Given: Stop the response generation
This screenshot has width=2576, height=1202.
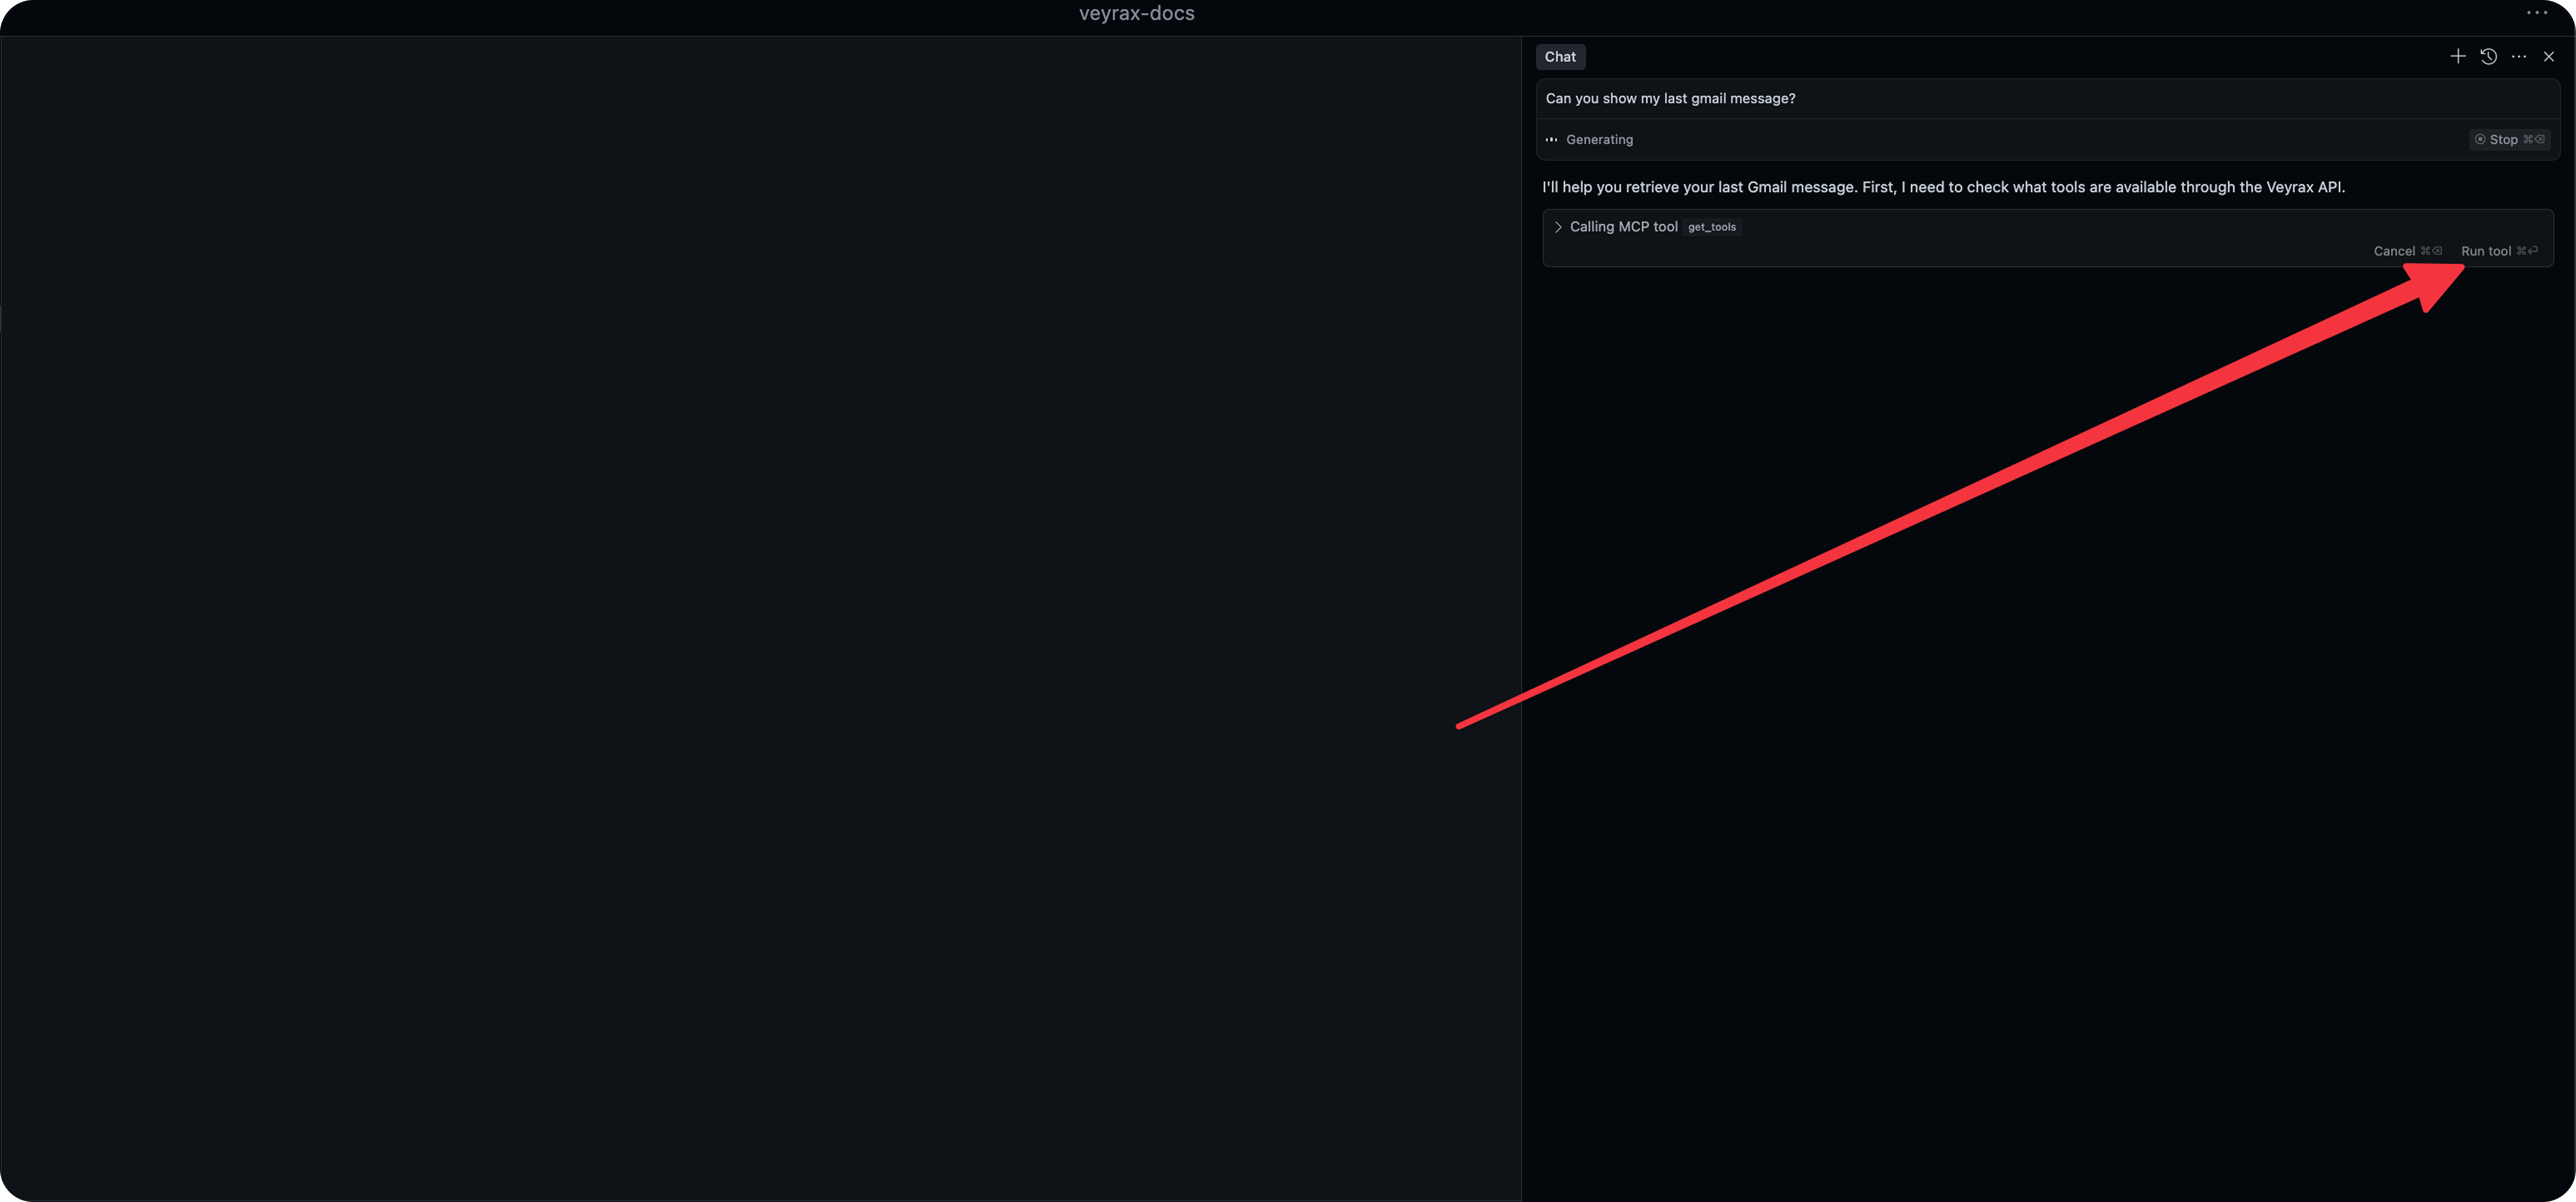Looking at the screenshot, I should (2503, 139).
